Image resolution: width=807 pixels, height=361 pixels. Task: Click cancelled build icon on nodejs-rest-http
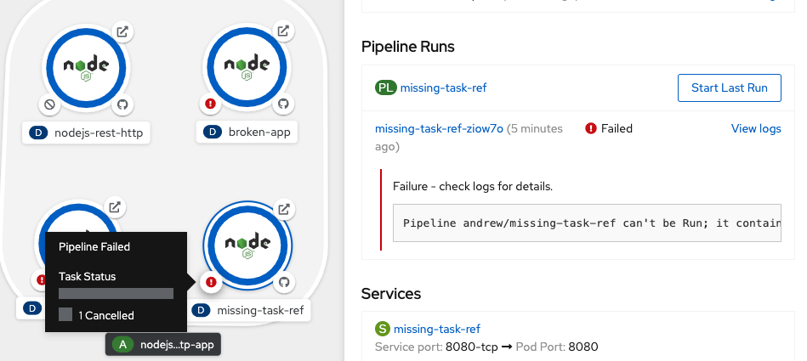coord(48,104)
